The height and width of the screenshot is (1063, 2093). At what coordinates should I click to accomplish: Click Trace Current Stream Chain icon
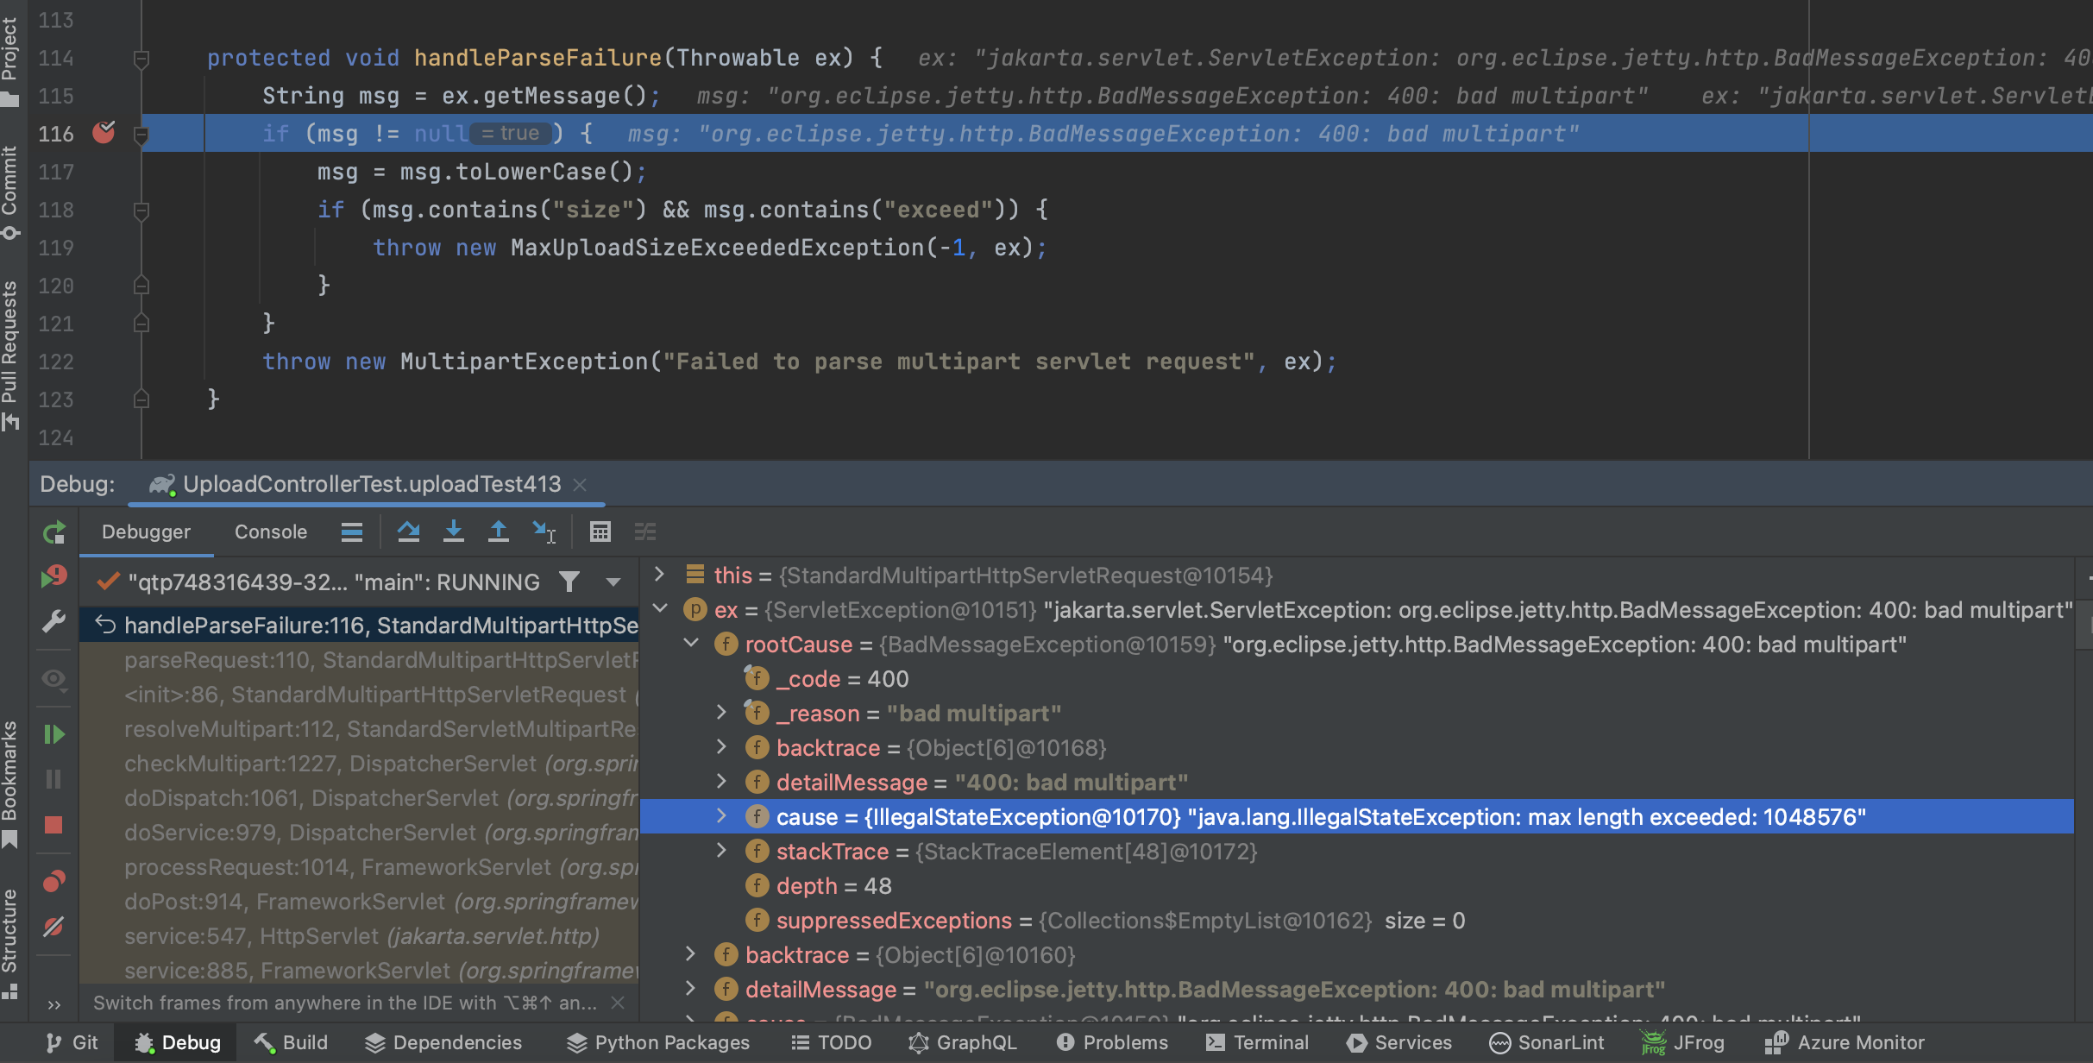point(644,531)
